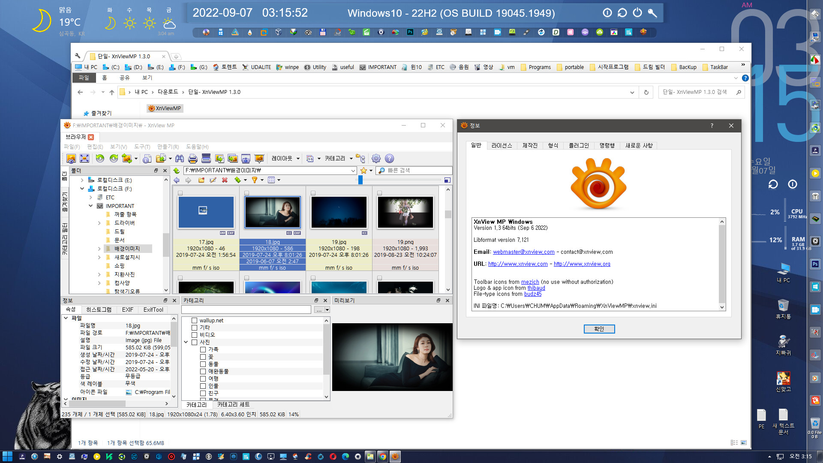Open the 새로운 사항 tab
This screenshot has height=463, width=823.
(639, 146)
